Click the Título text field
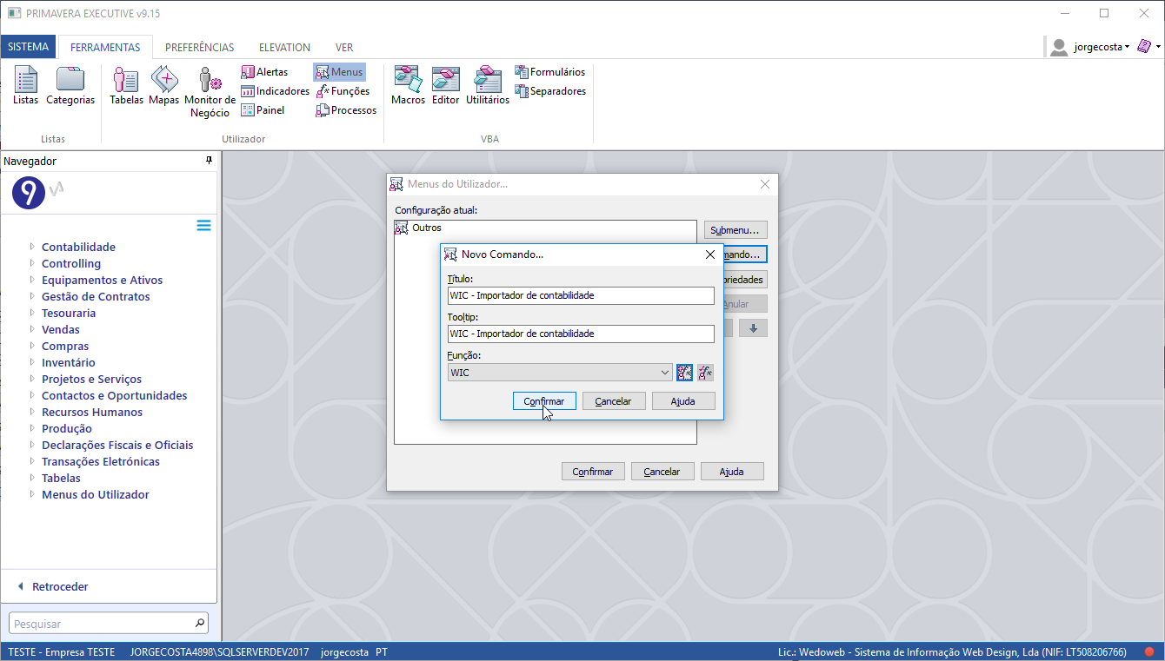The width and height of the screenshot is (1165, 661). pos(580,296)
